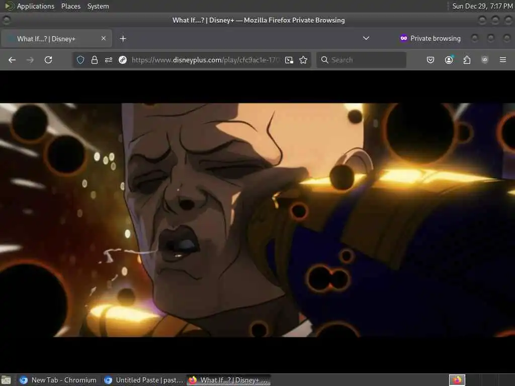Switch to New Tab - Chromium window
The height and width of the screenshot is (386, 515).
click(58, 380)
